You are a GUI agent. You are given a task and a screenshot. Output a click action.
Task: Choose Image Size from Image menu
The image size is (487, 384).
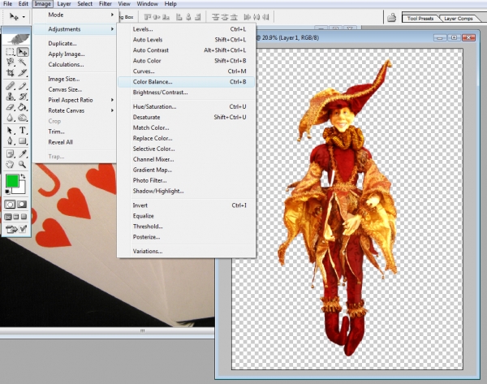(x=75, y=79)
